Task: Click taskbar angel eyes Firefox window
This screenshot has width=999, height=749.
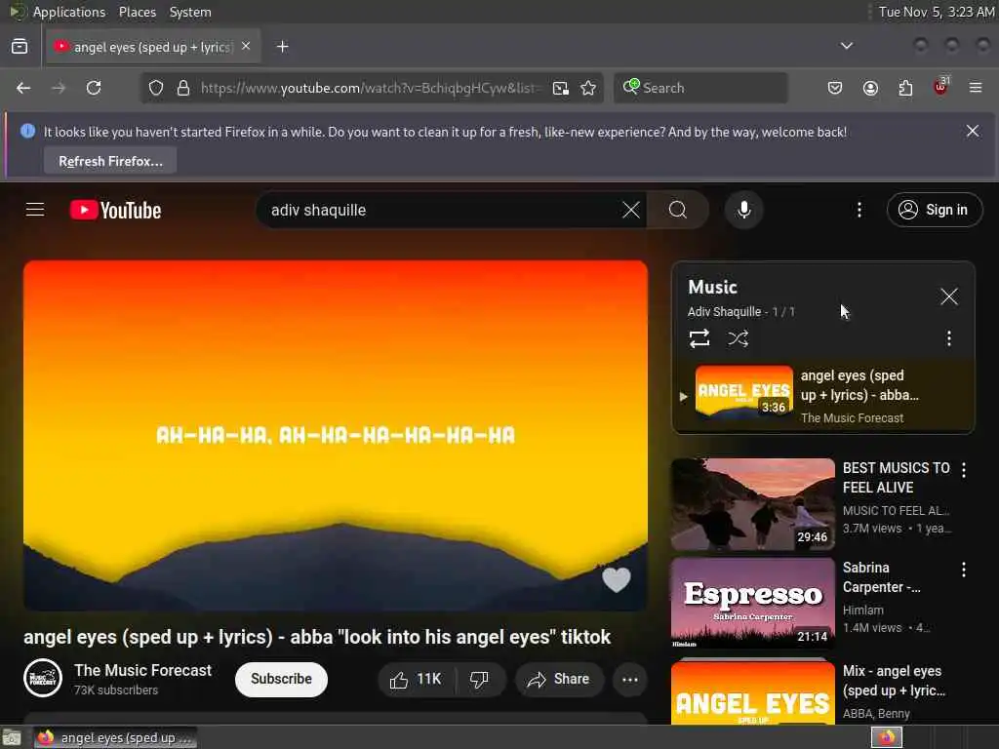Action: tap(115, 737)
